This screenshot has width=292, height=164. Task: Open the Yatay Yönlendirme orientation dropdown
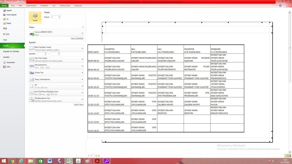point(56,79)
